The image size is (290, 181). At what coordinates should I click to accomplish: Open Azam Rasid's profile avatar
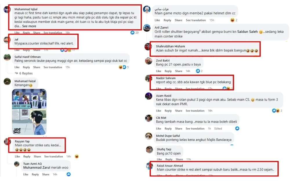148,96
